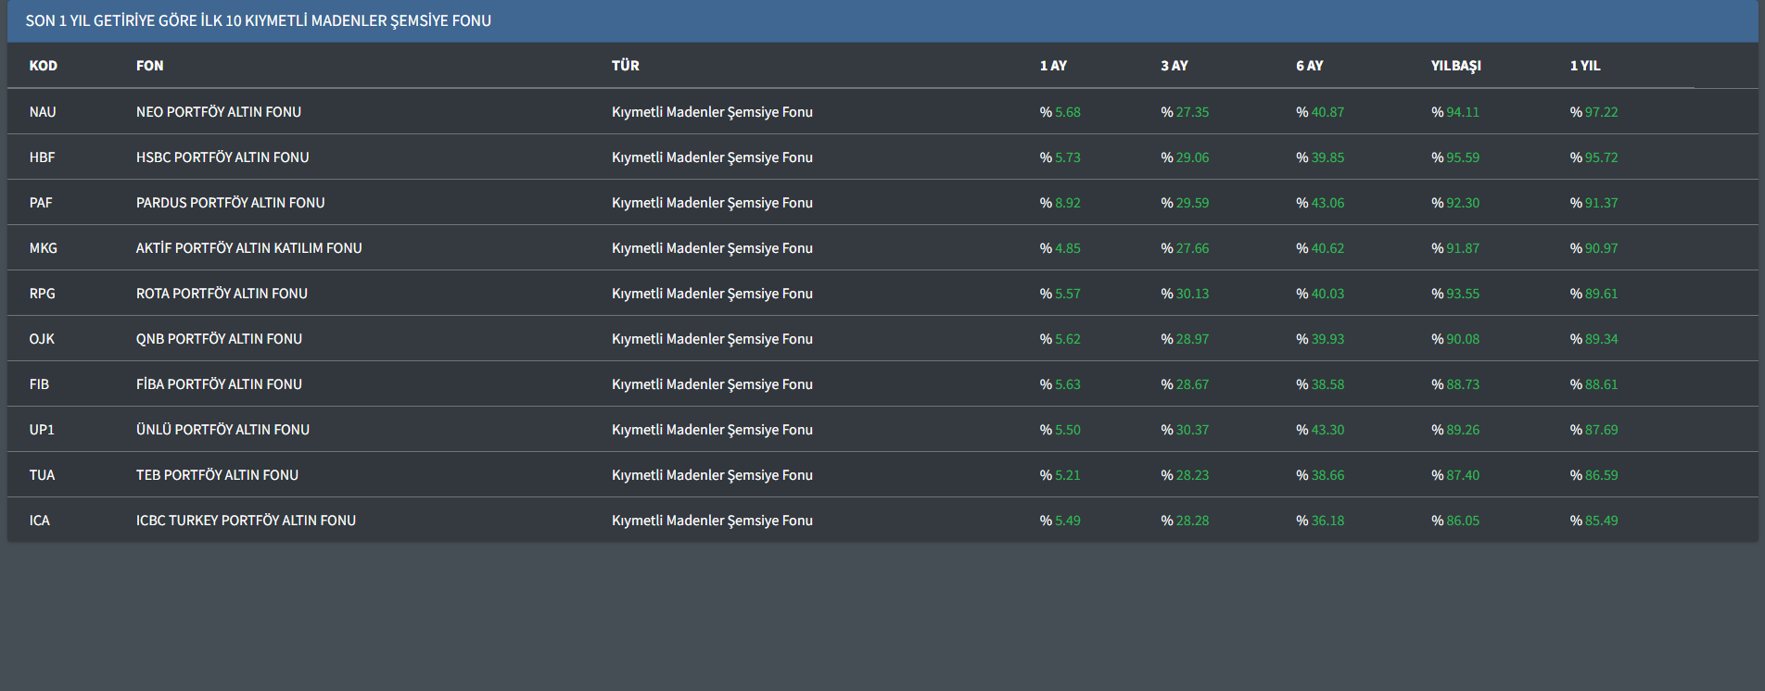Select PARDUS PORTFÖY ALTIN FONU
The image size is (1765, 691).
(x=230, y=203)
